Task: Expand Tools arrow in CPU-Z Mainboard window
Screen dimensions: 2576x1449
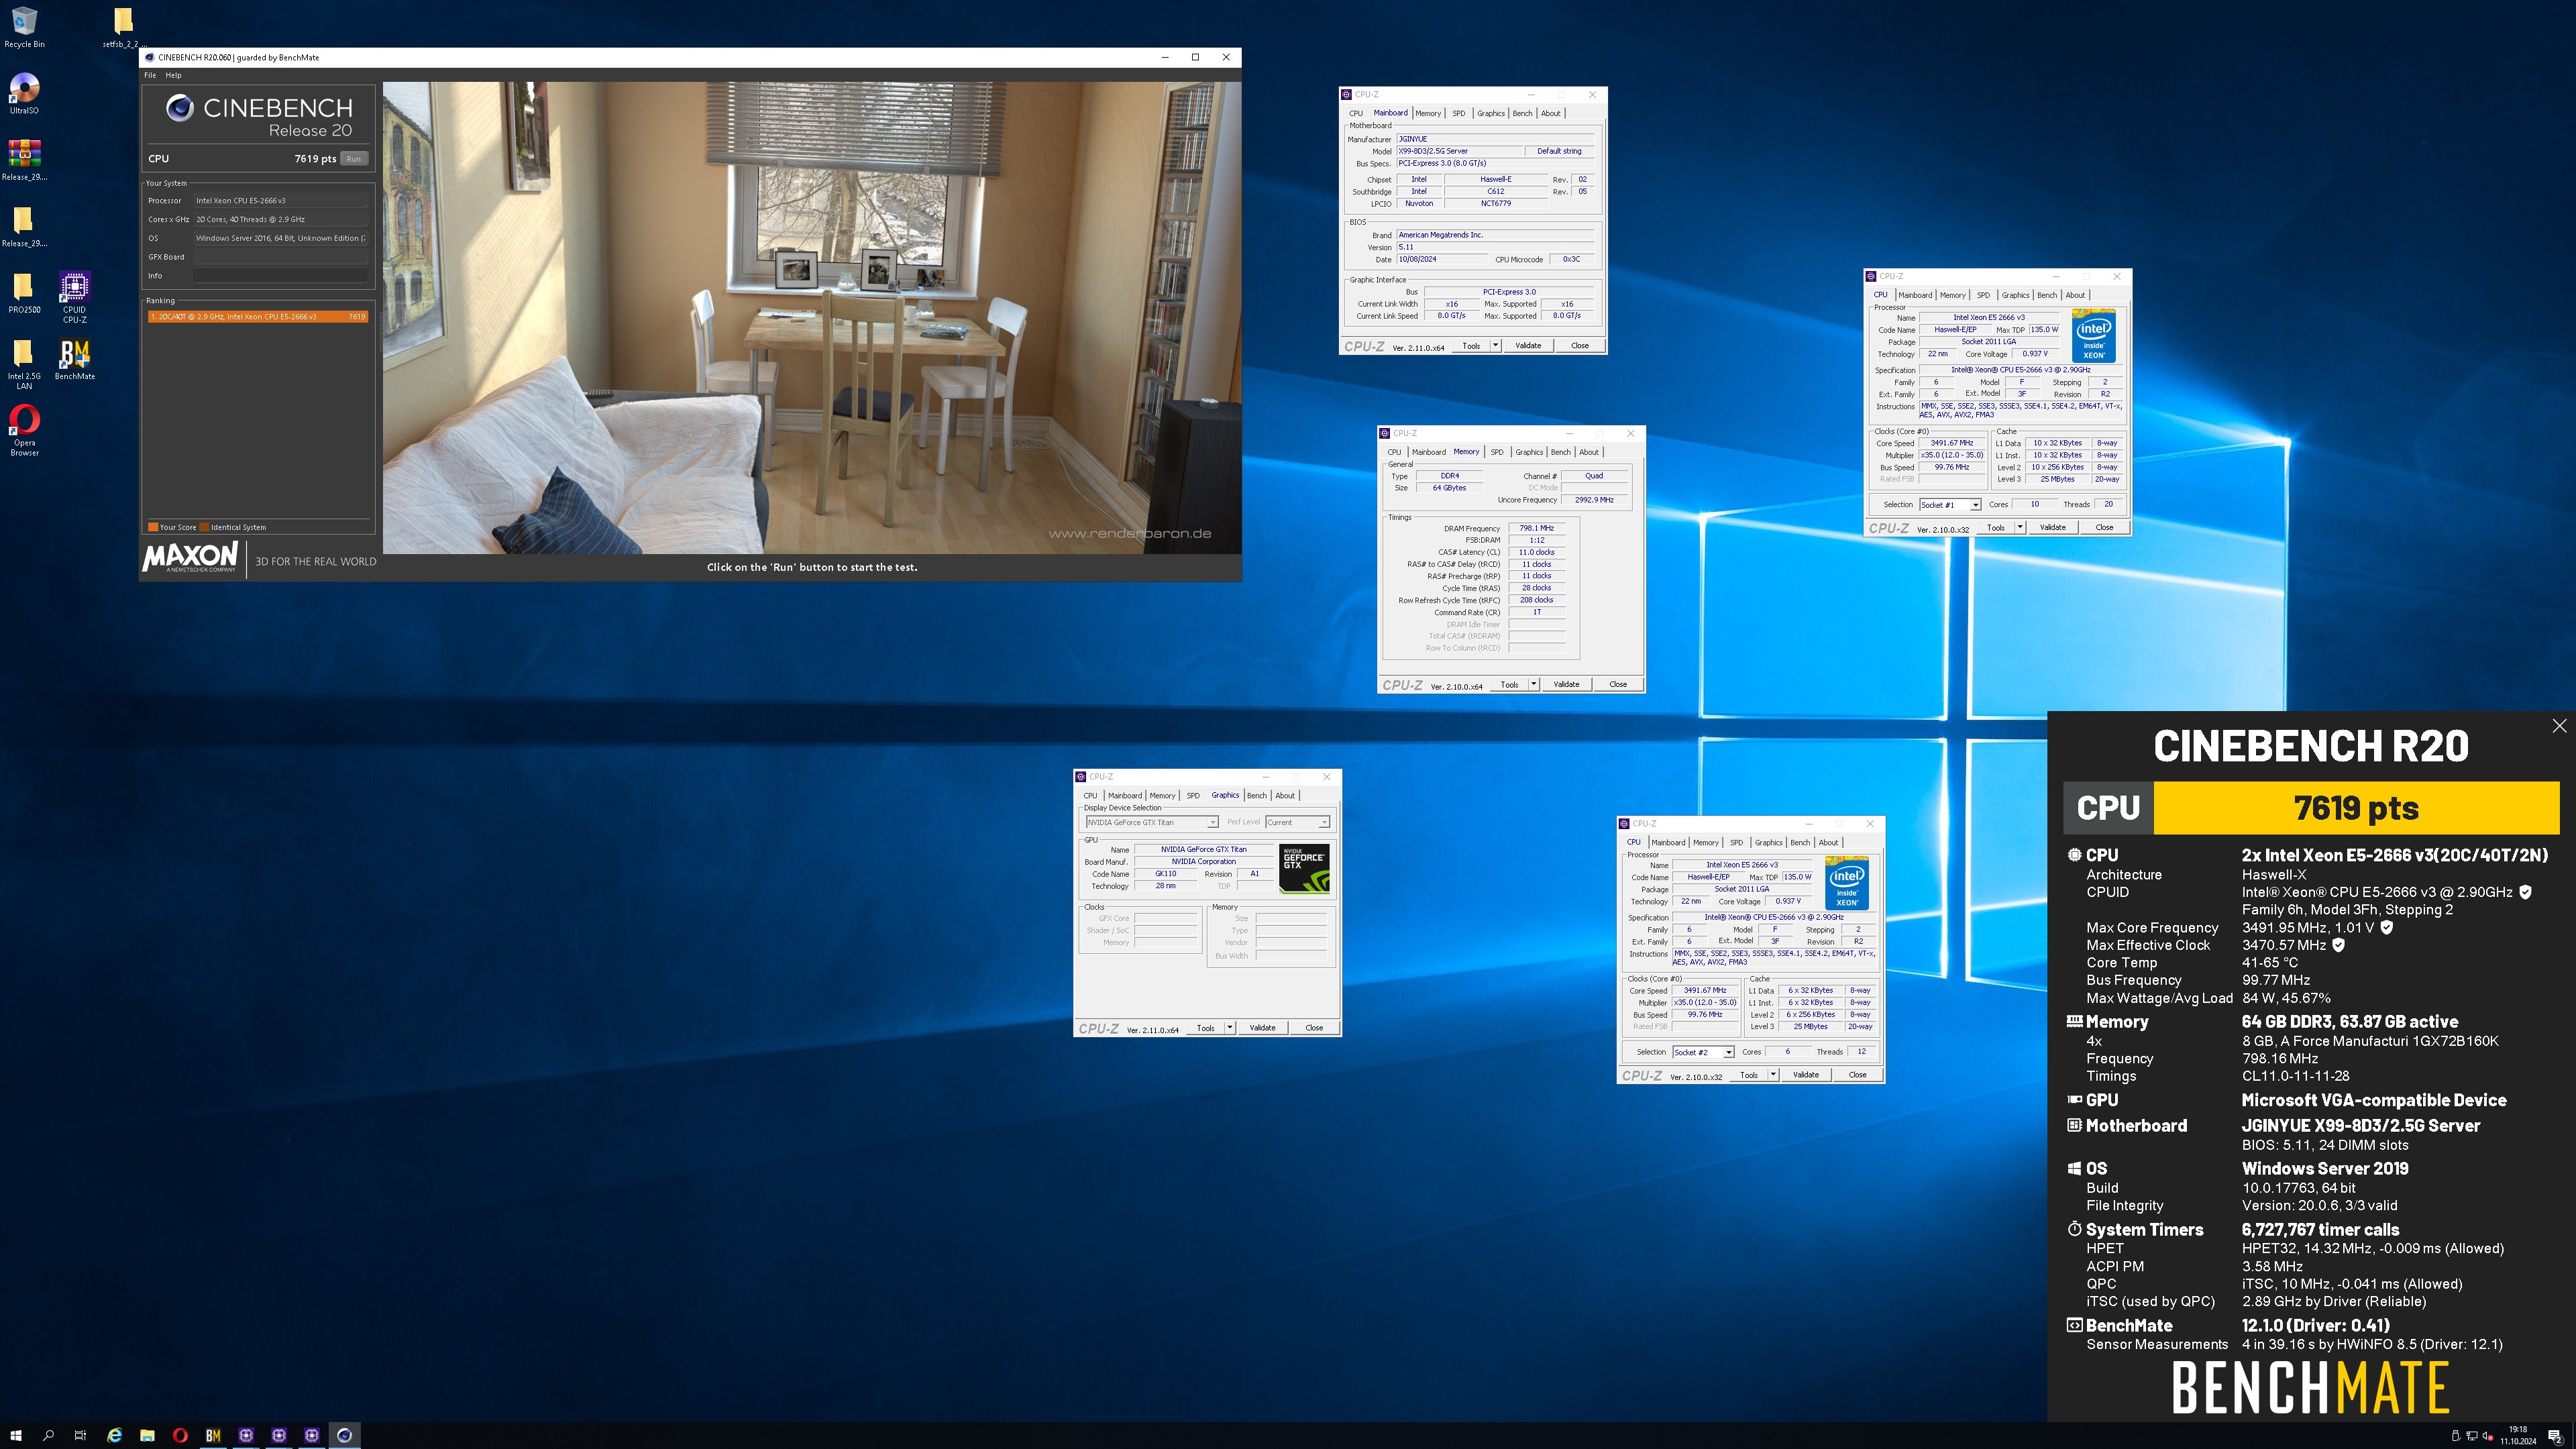Action: pos(1495,345)
